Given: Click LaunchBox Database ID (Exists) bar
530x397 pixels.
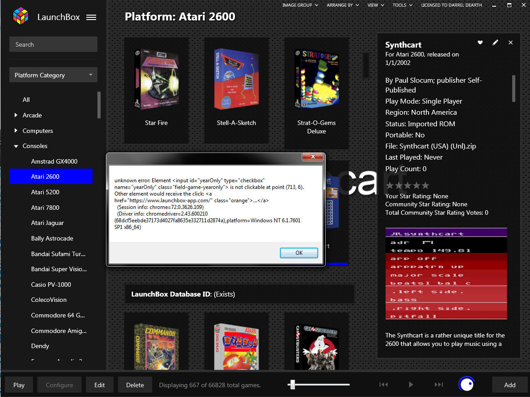Looking at the screenshot, I should [x=239, y=294].
